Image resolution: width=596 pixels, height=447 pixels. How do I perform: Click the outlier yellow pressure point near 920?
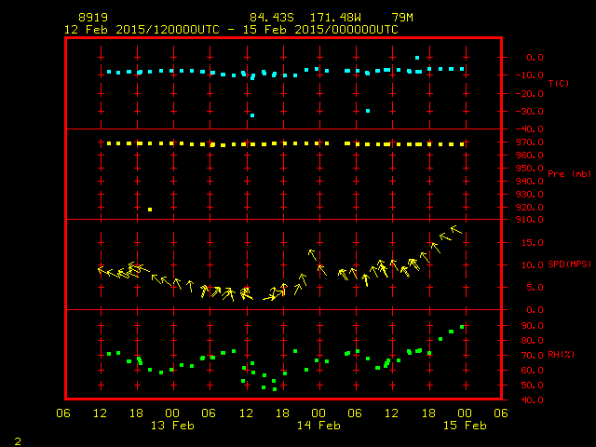tap(149, 210)
